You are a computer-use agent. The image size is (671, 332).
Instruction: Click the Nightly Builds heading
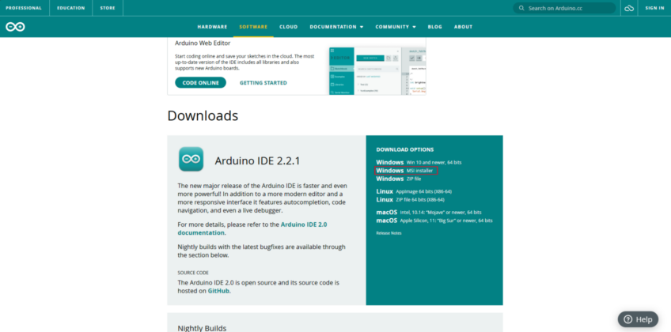click(202, 328)
